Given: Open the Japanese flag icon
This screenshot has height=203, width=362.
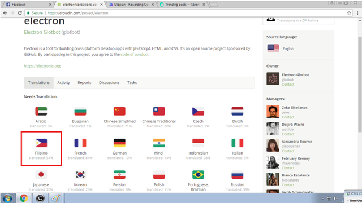Looking at the screenshot, I should 41,175.
